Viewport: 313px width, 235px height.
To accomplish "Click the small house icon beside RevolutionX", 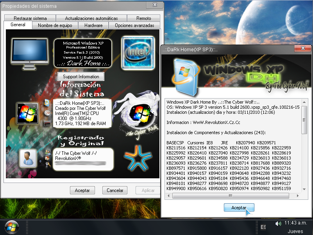I will [x=47, y=158].
